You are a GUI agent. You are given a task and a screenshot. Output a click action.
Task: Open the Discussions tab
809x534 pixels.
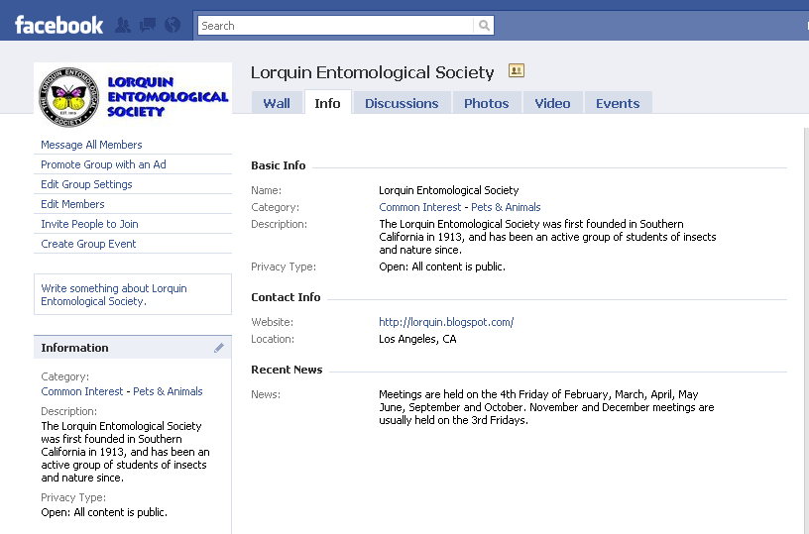pos(402,103)
